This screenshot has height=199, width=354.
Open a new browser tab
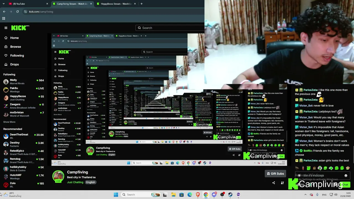tap(141, 4)
